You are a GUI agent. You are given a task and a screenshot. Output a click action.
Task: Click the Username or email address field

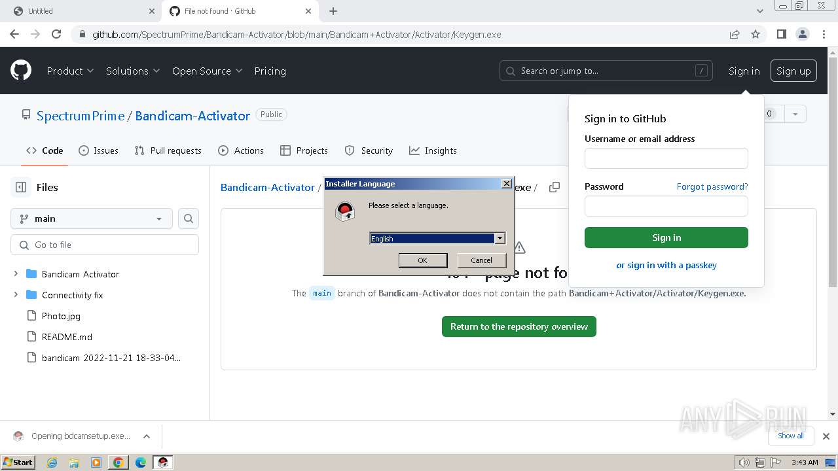pyautogui.click(x=666, y=158)
